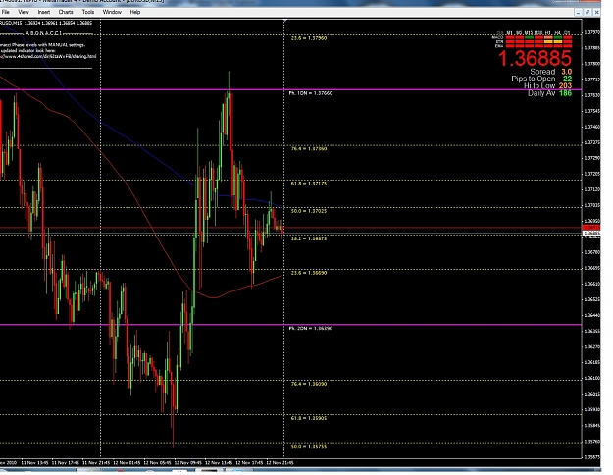This screenshot has height=475, width=613.
Task: Click the red current price tag on price axis
Action: tap(591, 228)
